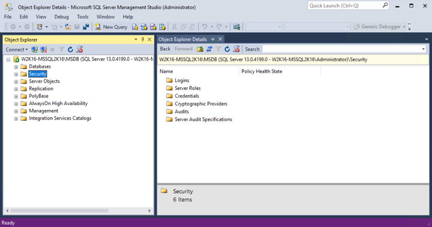Open the Activity Monitor toolbar icon
Screen dimensions: 432x227
click(236, 27)
